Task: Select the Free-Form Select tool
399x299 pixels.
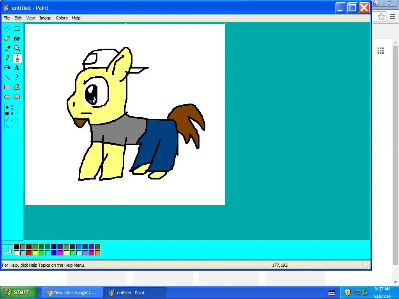Action: (7, 29)
